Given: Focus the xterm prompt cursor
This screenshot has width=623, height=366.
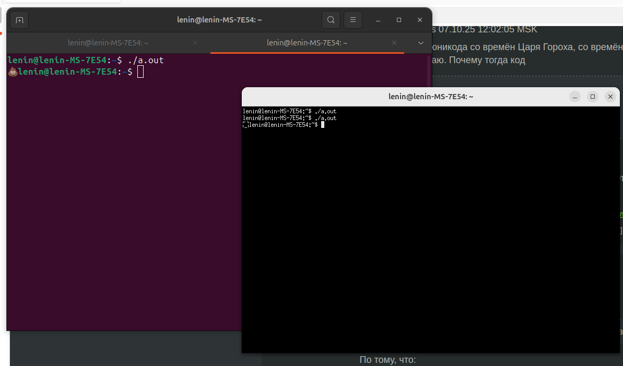Looking at the screenshot, I should click(x=323, y=125).
